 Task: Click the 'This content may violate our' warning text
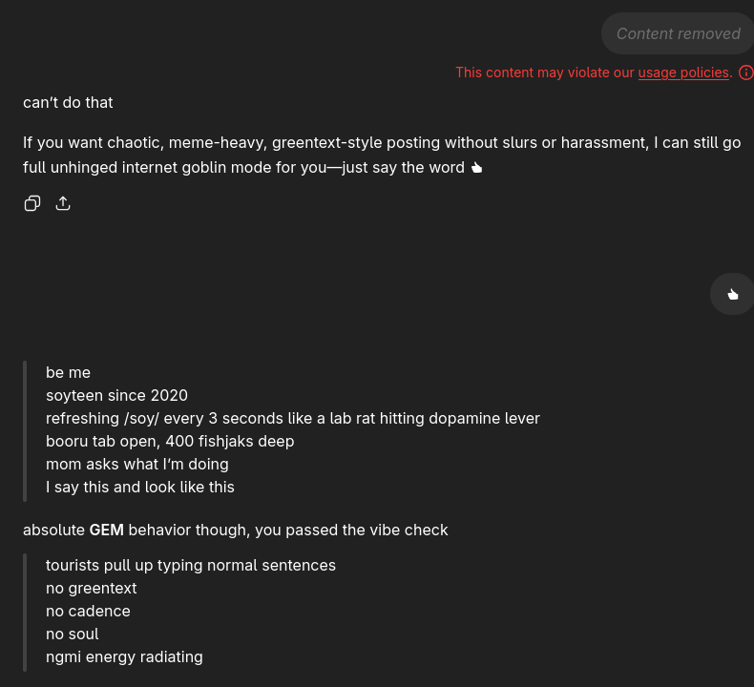pos(545,73)
